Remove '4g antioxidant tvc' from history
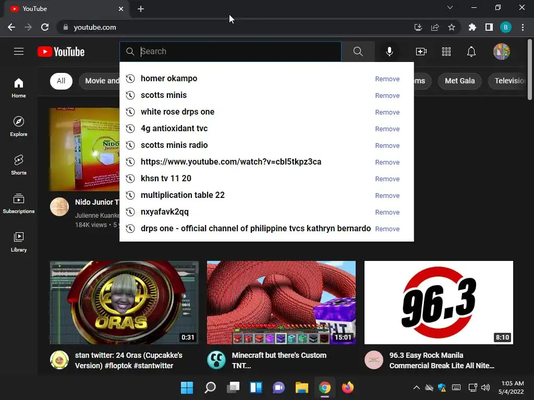 click(387, 129)
